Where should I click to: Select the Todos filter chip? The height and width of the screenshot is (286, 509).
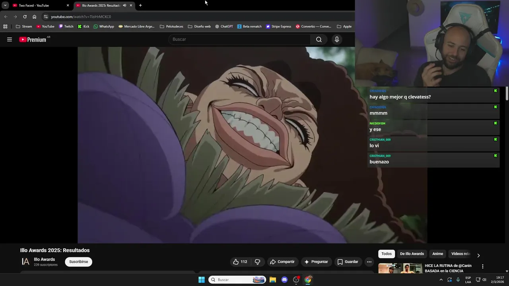387,254
